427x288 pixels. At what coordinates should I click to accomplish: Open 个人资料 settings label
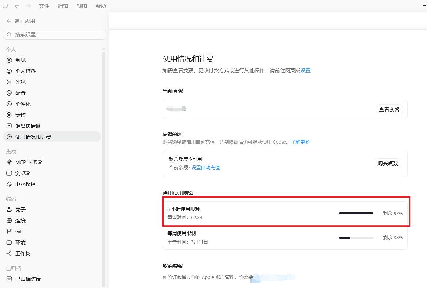pyautogui.click(x=26, y=71)
